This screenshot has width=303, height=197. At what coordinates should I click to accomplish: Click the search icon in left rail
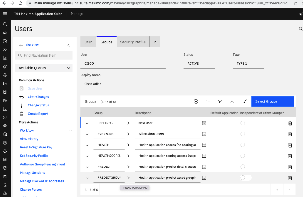pyautogui.click(x=5, y=24)
